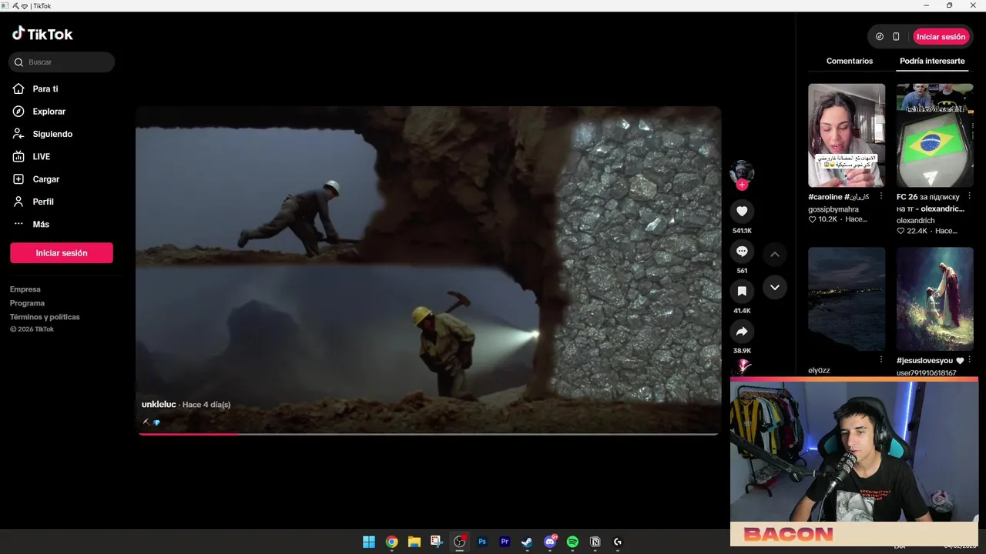Focus the Buscar search field
This screenshot has width=986, height=554.
pyautogui.click(x=62, y=62)
